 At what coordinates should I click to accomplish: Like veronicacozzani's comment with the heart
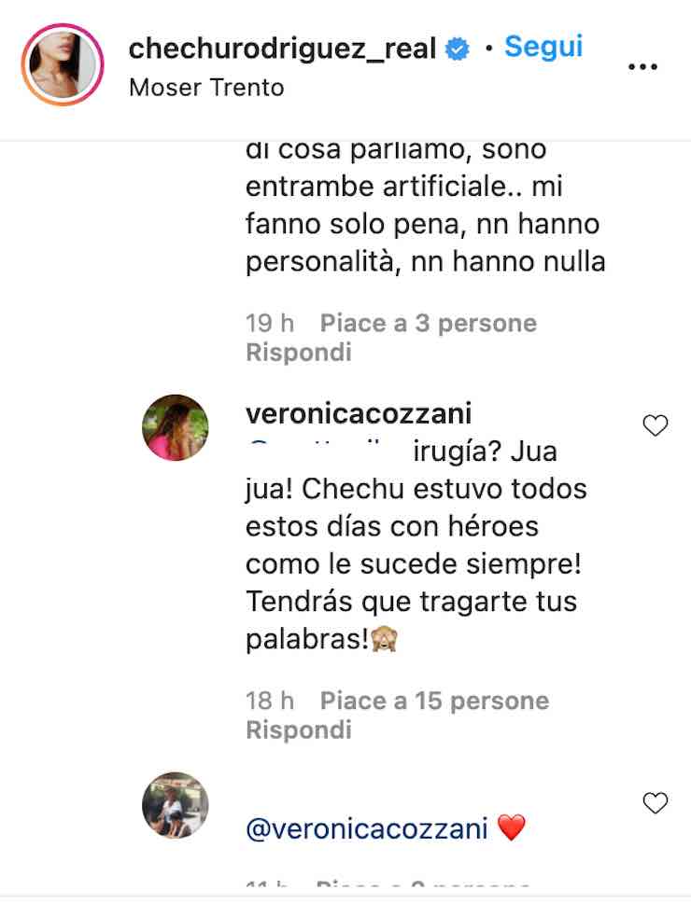pos(656,425)
